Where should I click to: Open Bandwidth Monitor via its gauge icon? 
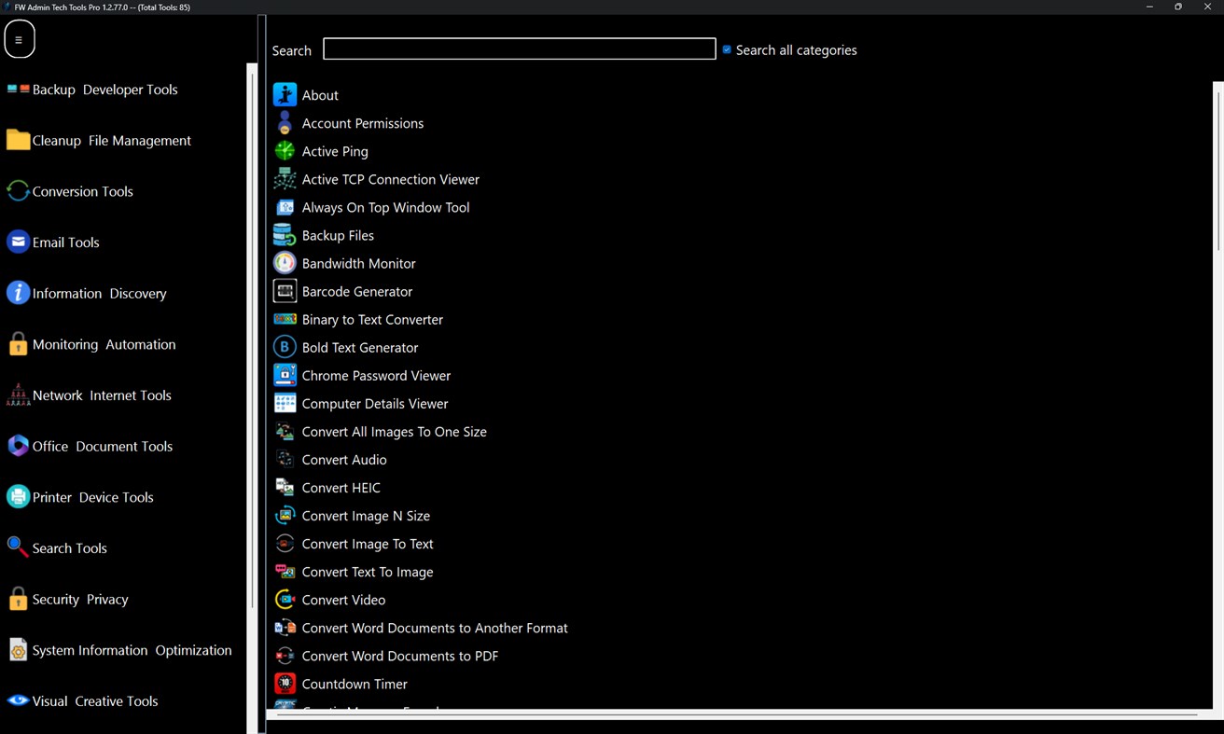click(285, 262)
